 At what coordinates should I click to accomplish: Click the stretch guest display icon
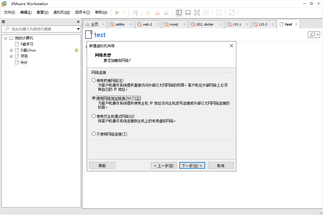232,13
